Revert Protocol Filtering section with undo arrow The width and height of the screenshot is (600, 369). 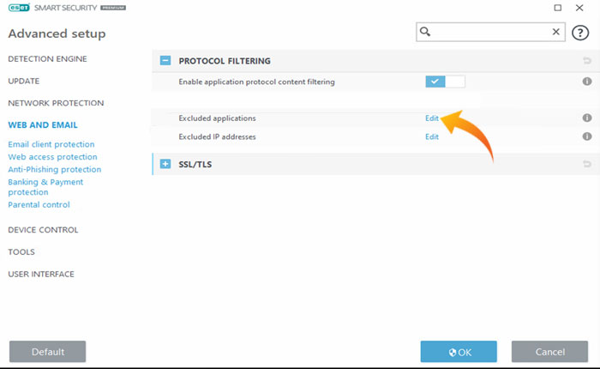pyautogui.click(x=587, y=61)
